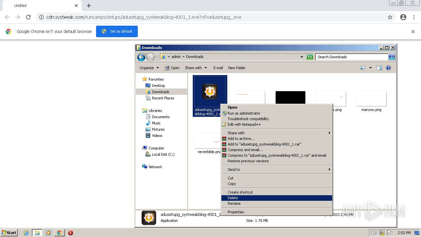Choose Run as administrator
The height and width of the screenshot is (237, 421).
[x=277, y=113]
